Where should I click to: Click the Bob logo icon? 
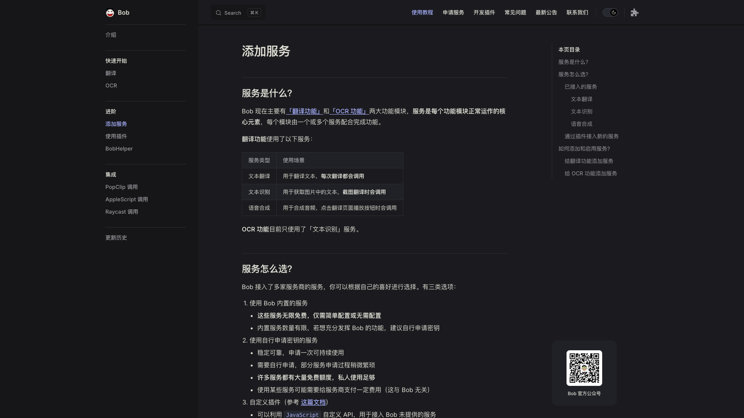click(x=110, y=13)
